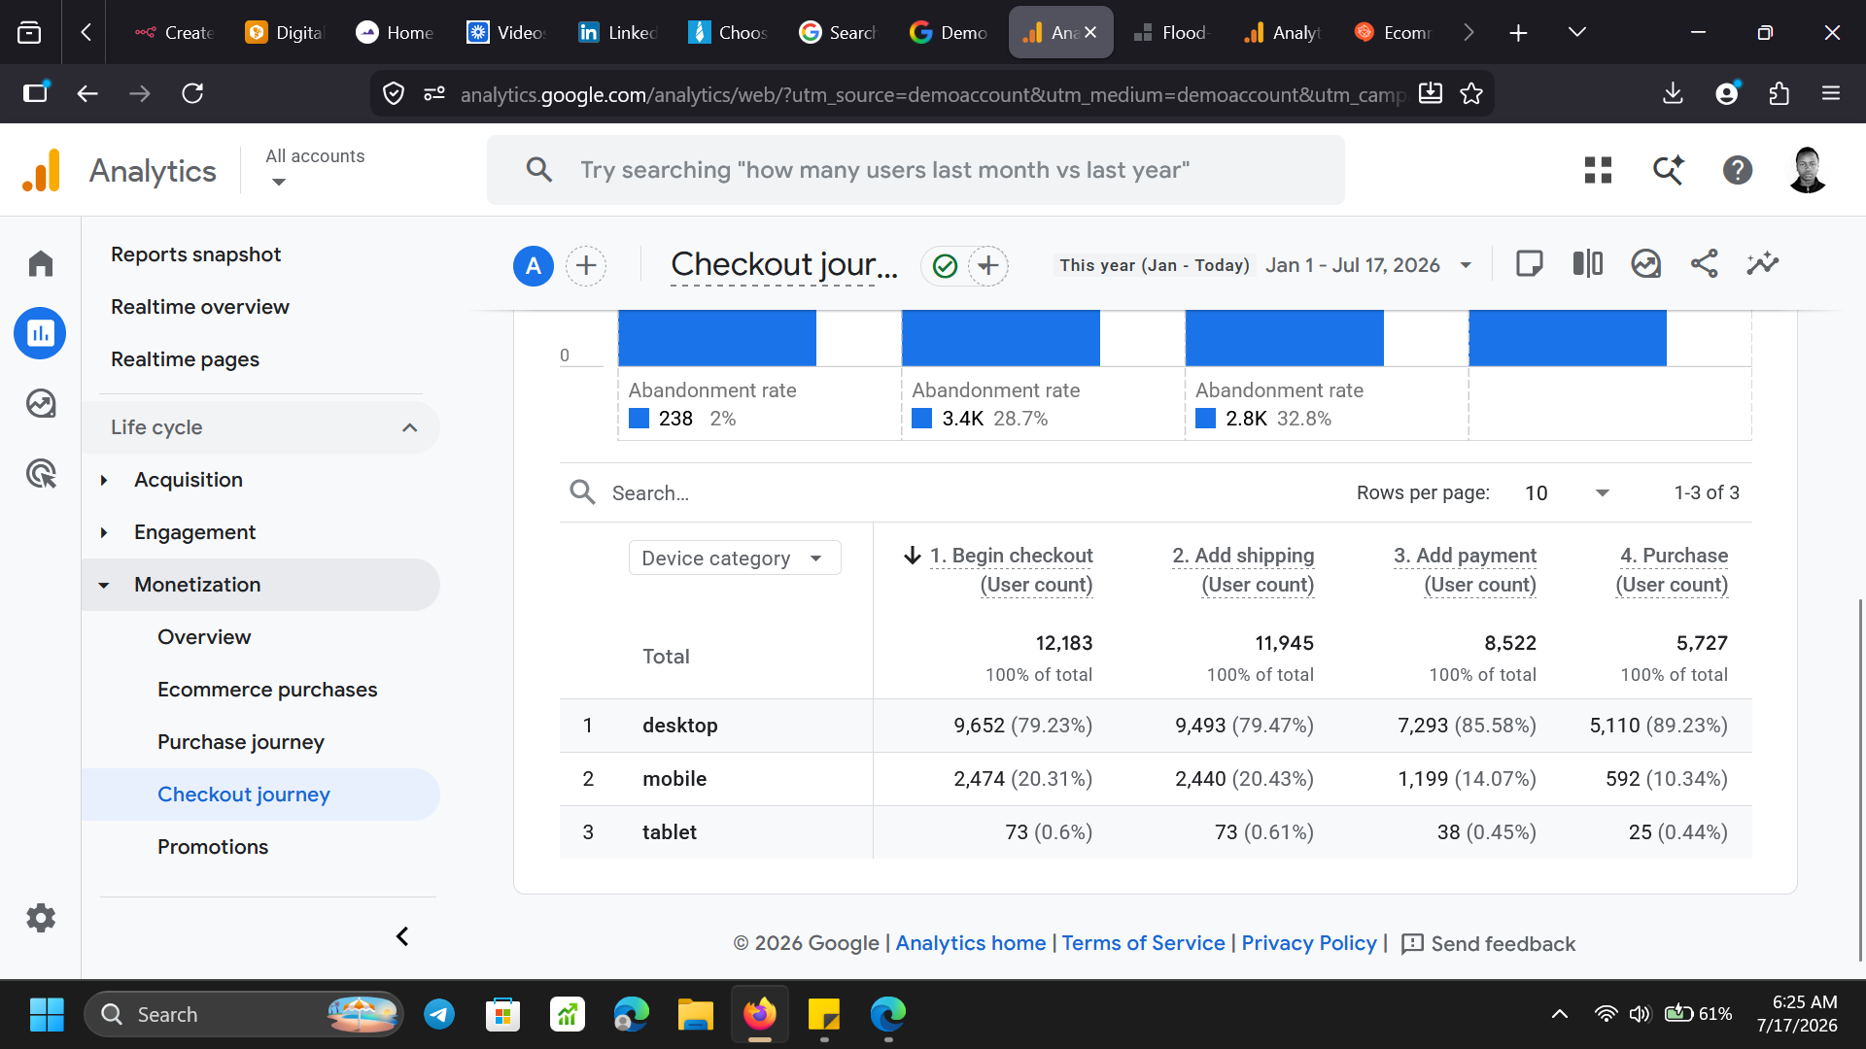
Task: Click the chart circle icon after comparisons
Action: [x=1646, y=263]
